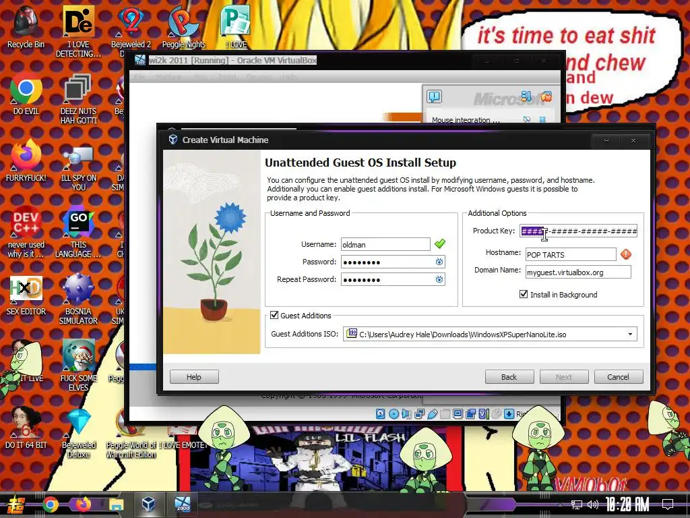Open the Windows Start button on the taskbar
Viewport: 690px width, 518px height.
[x=16, y=505]
